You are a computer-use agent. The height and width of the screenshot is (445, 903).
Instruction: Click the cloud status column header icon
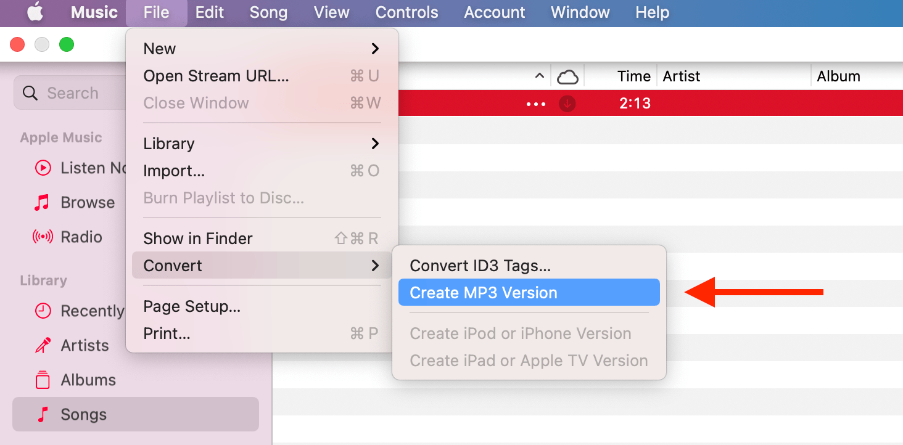click(x=567, y=75)
